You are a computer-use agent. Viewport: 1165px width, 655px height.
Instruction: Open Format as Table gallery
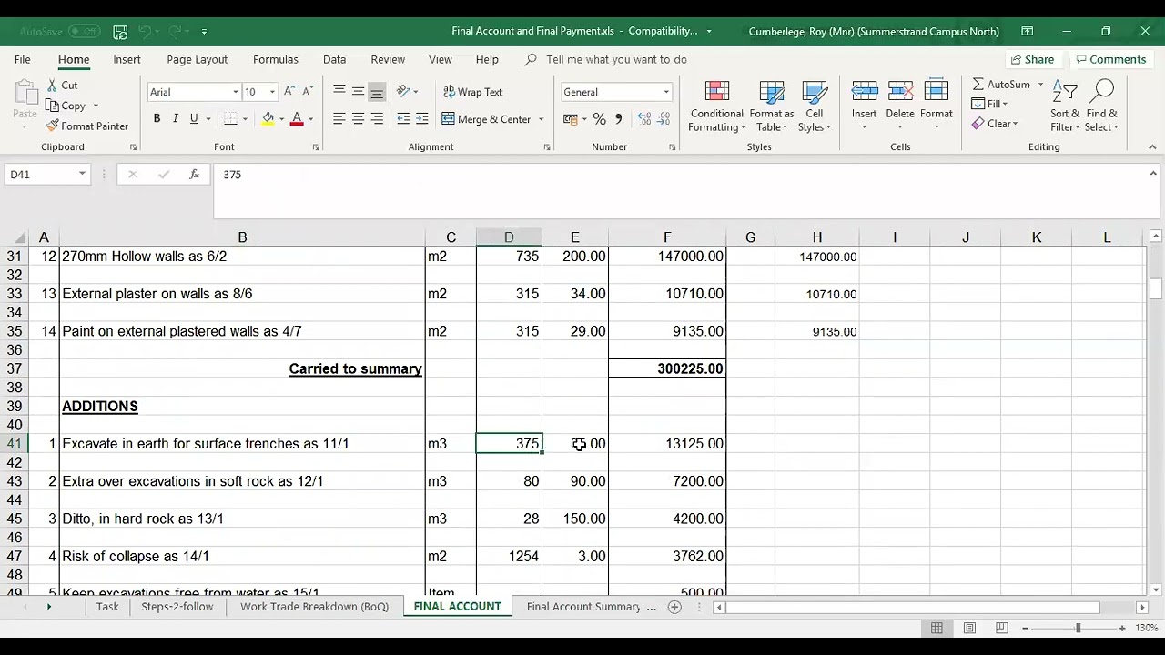[772, 106]
